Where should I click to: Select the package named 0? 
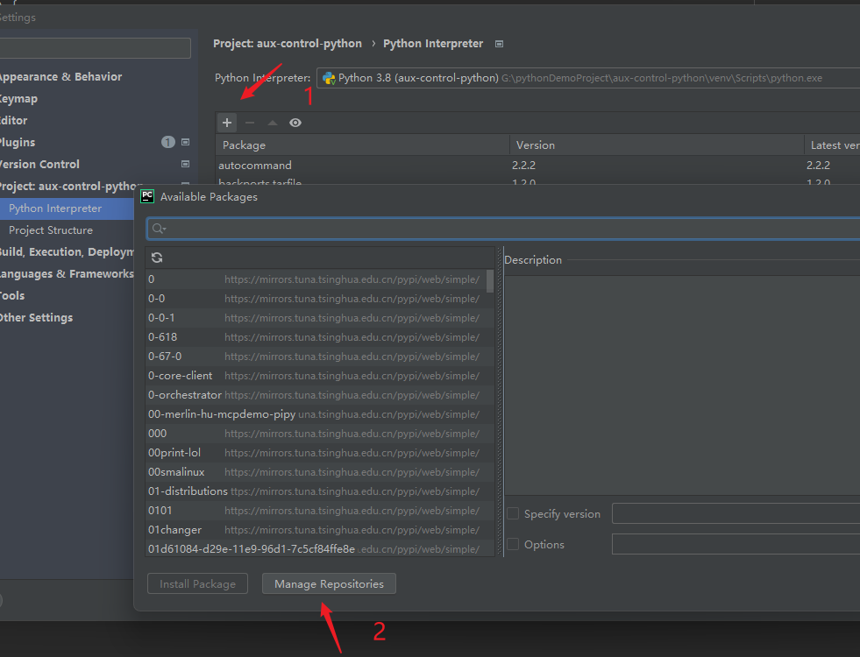320,279
